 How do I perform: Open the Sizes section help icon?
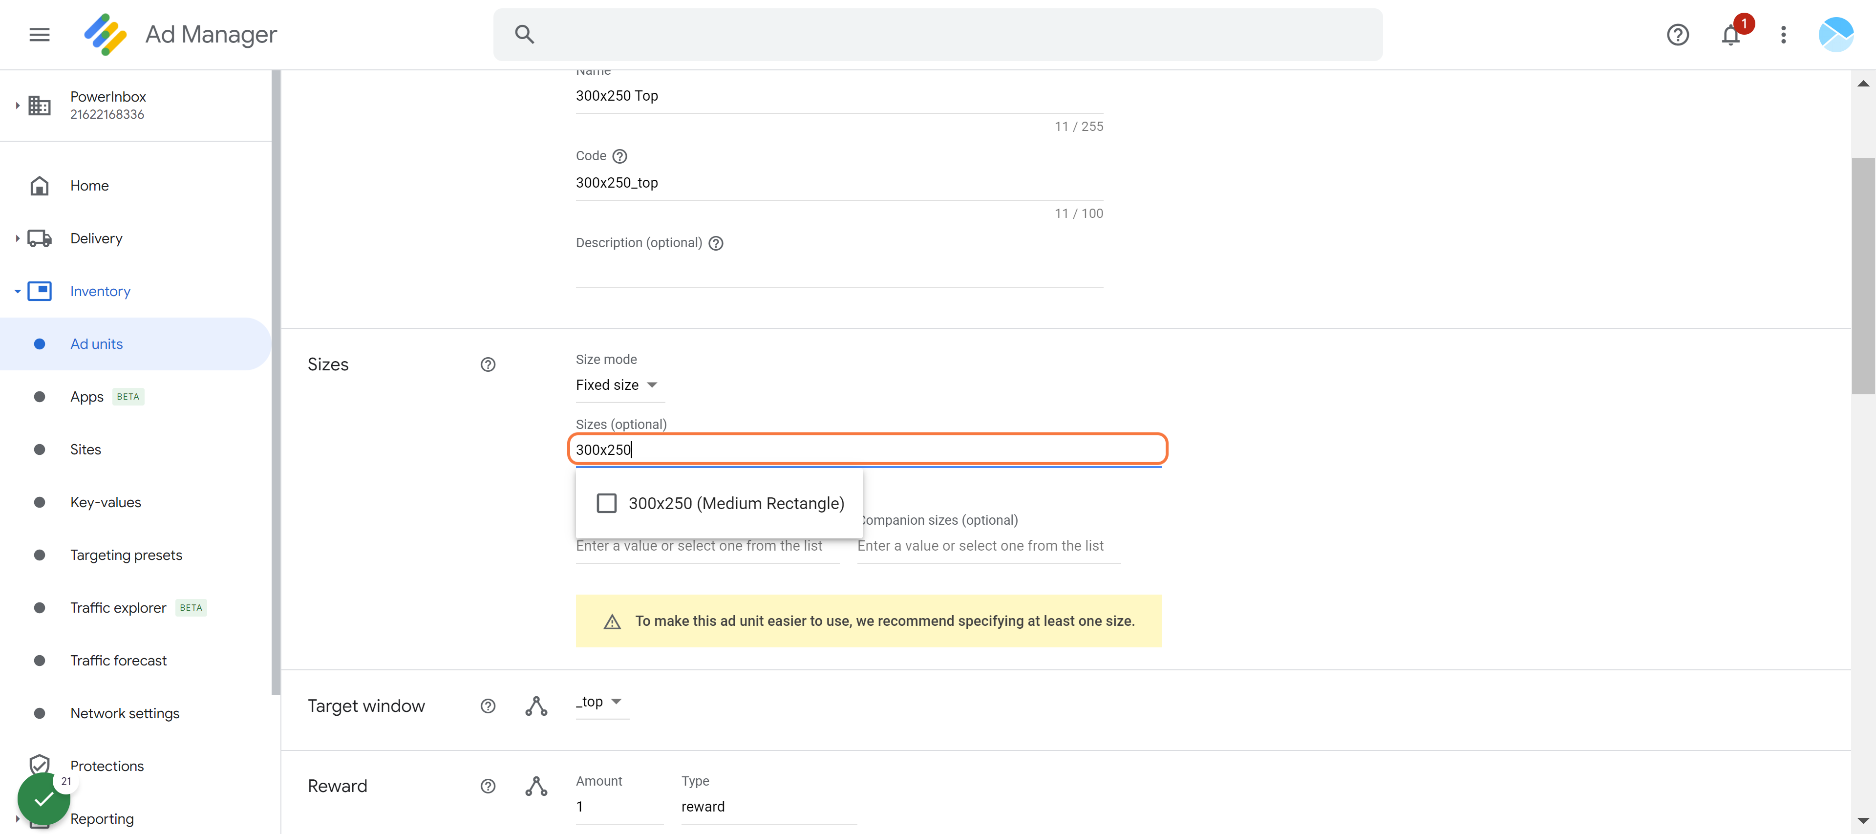pyautogui.click(x=488, y=364)
